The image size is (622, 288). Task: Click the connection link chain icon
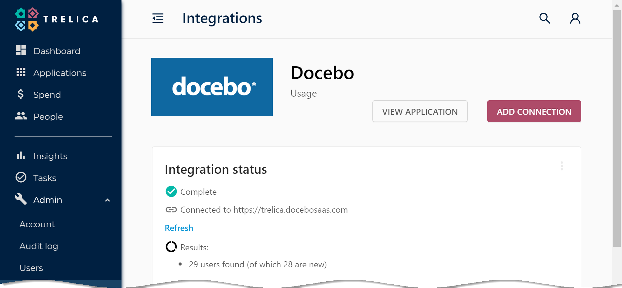(171, 210)
